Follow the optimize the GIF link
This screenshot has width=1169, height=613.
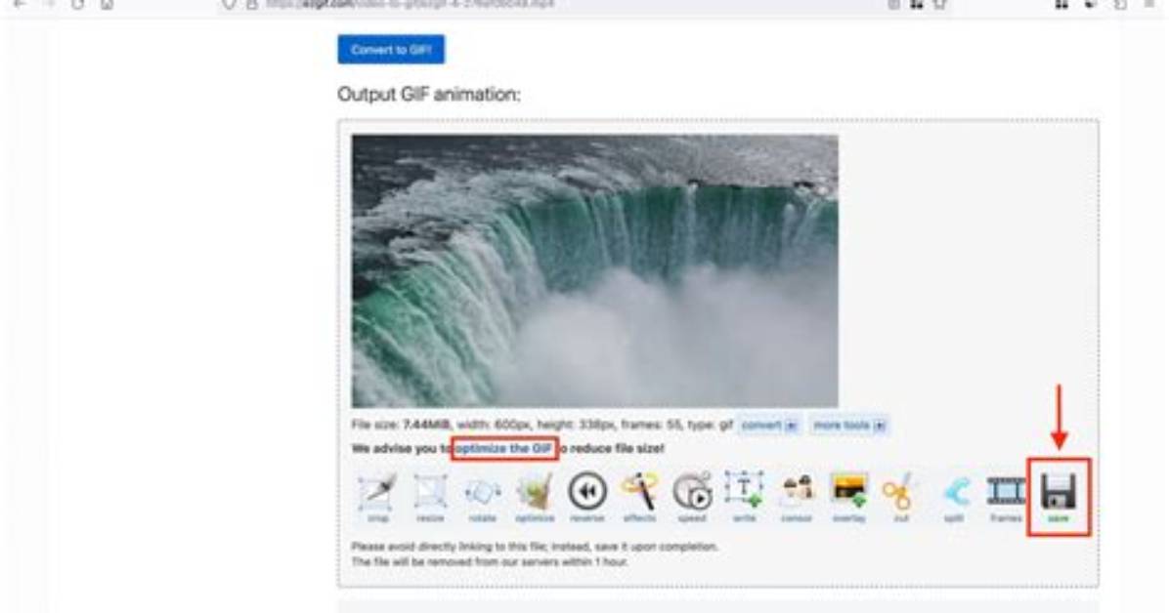click(504, 448)
